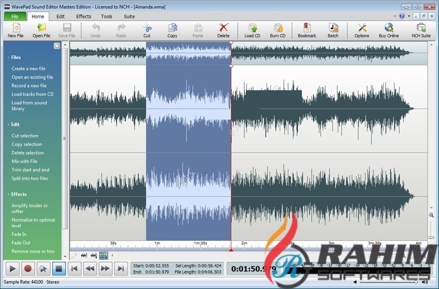The width and height of the screenshot is (439, 289).
Task: Switch to the Tools tab
Action: click(x=107, y=17)
